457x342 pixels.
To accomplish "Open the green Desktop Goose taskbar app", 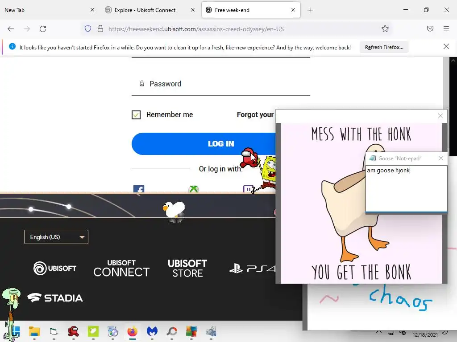I will click(93, 331).
